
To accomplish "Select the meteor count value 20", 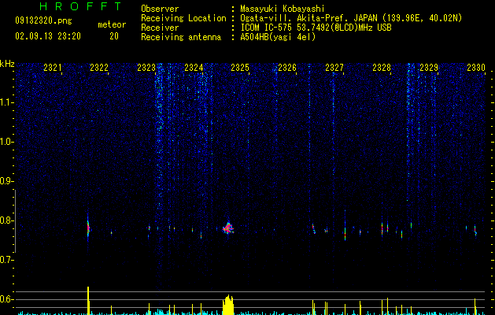I will pyautogui.click(x=114, y=36).
